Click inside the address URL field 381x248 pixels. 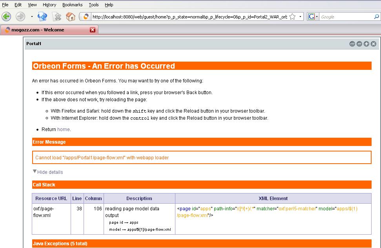click(x=188, y=17)
